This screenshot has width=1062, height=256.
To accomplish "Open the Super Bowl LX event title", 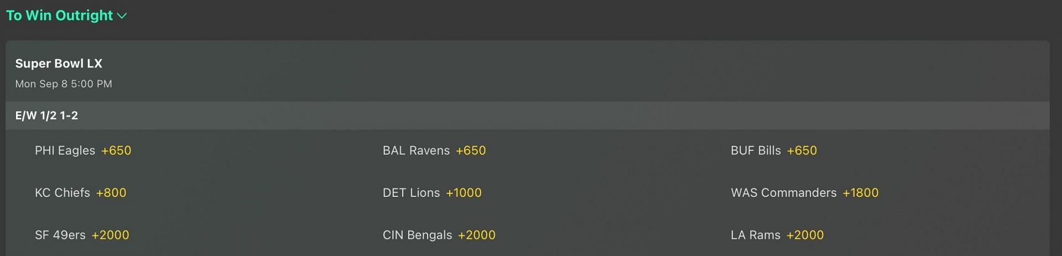I will 59,64.
